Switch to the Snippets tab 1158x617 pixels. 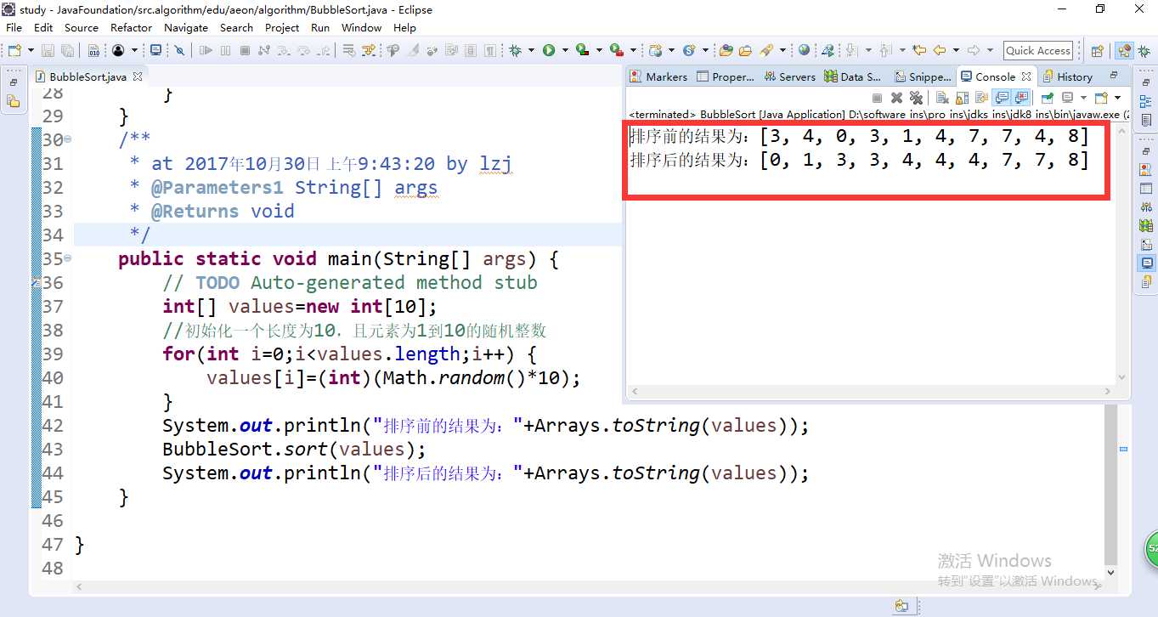point(922,76)
